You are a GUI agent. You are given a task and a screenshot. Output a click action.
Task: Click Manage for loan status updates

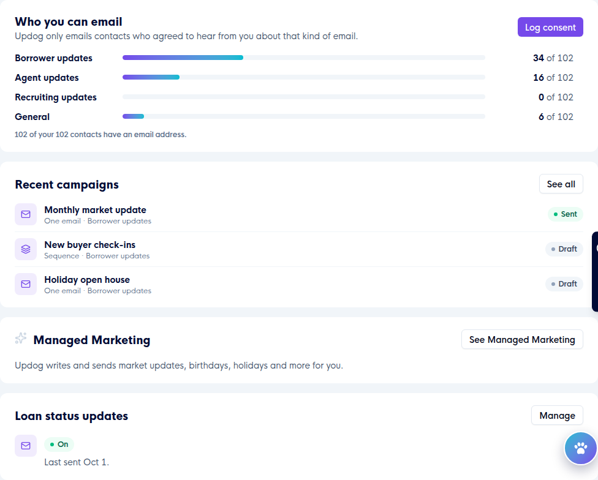pyautogui.click(x=557, y=415)
